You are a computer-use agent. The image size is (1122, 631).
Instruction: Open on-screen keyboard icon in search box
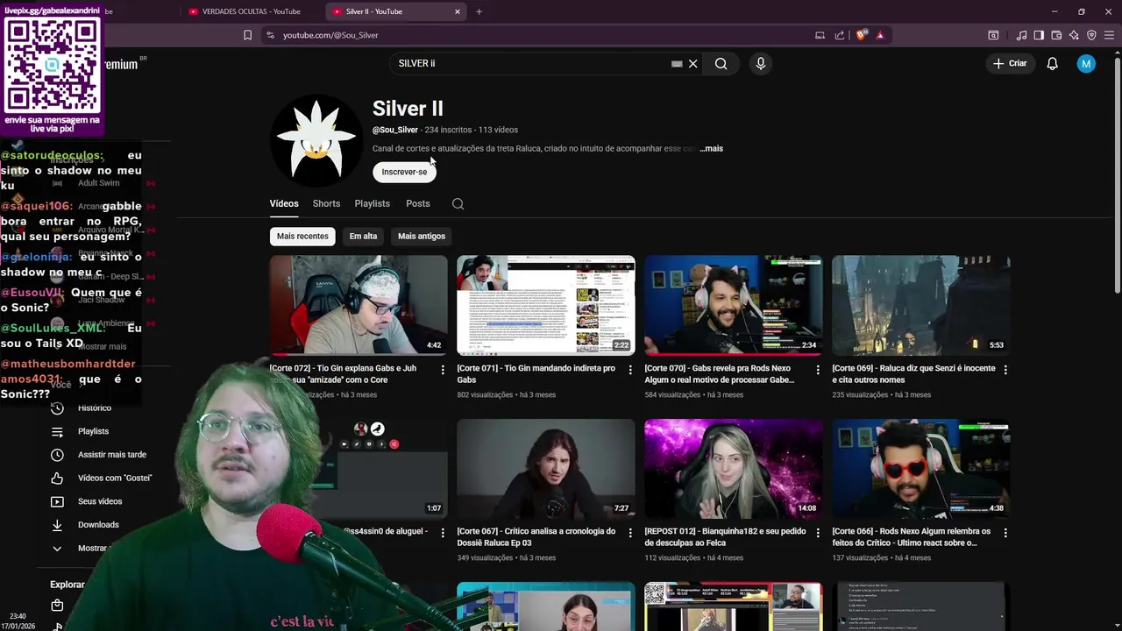point(677,63)
